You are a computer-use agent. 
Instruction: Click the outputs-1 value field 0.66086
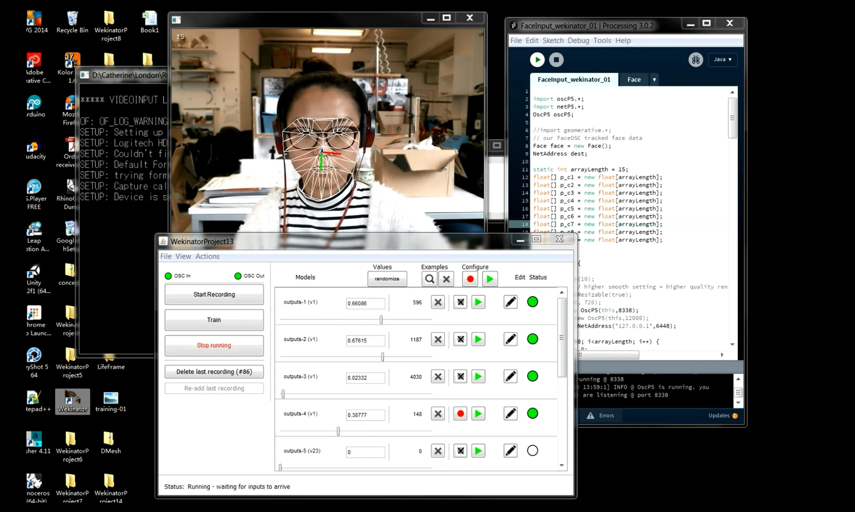(x=366, y=303)
